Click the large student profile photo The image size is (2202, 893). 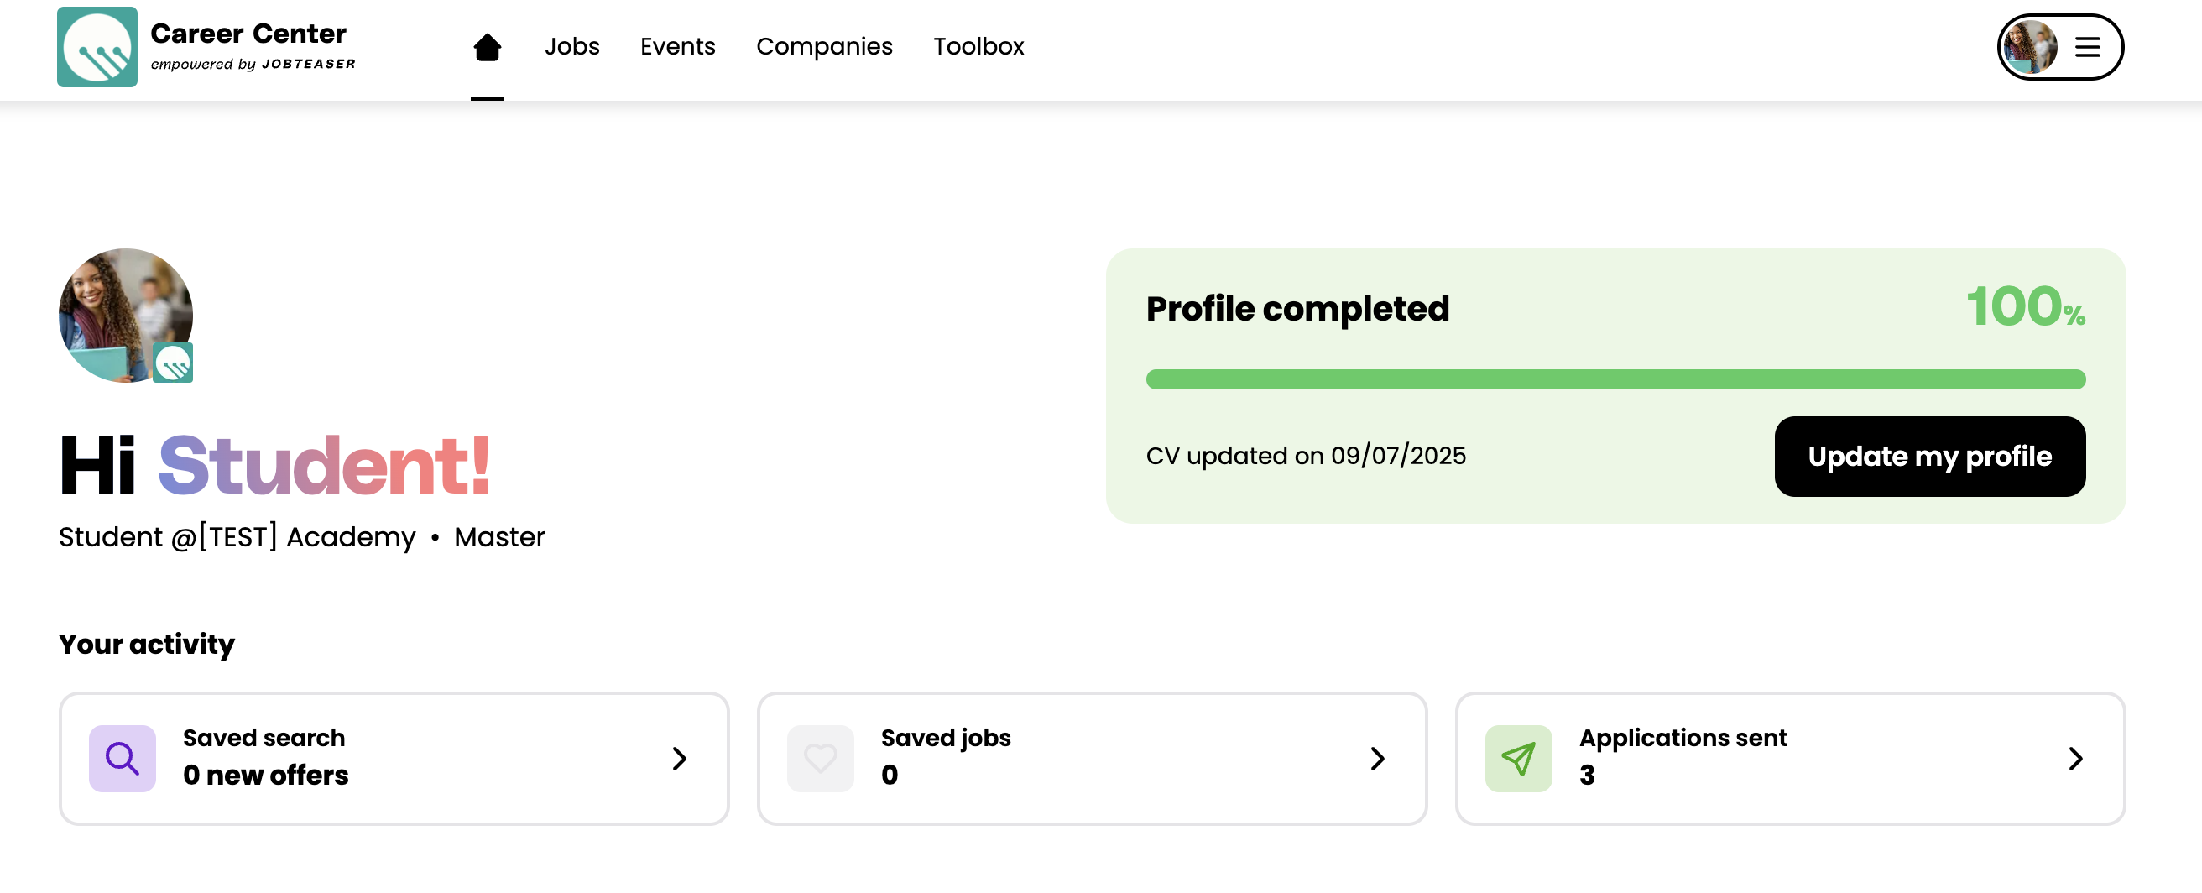[x=126, y=316]
